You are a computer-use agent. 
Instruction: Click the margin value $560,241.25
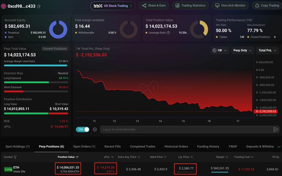point(220,168)
